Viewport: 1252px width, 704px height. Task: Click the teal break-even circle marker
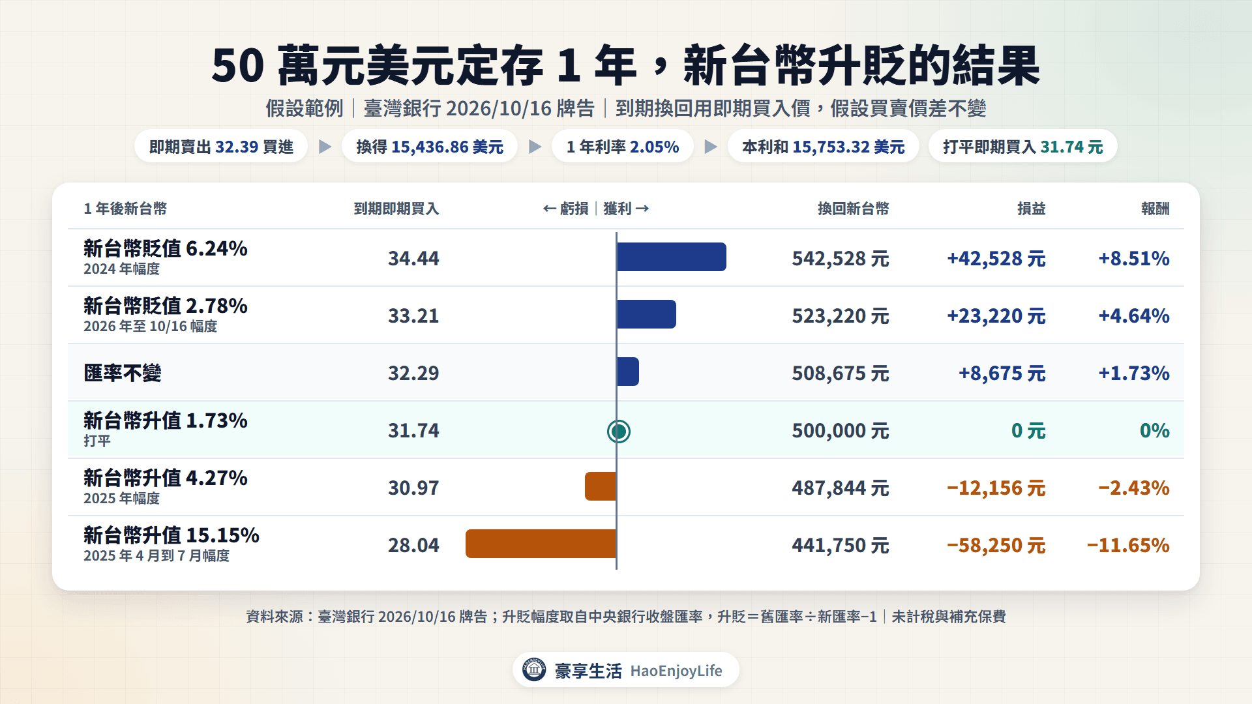[x=618, y=431]
